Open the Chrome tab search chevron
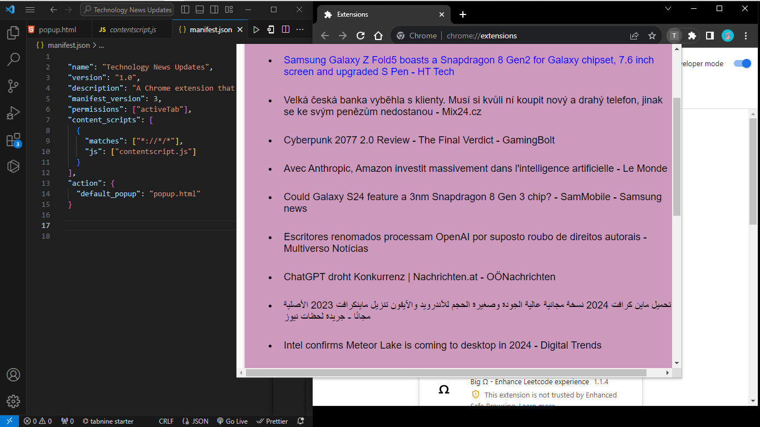 [x=668, y=8]
